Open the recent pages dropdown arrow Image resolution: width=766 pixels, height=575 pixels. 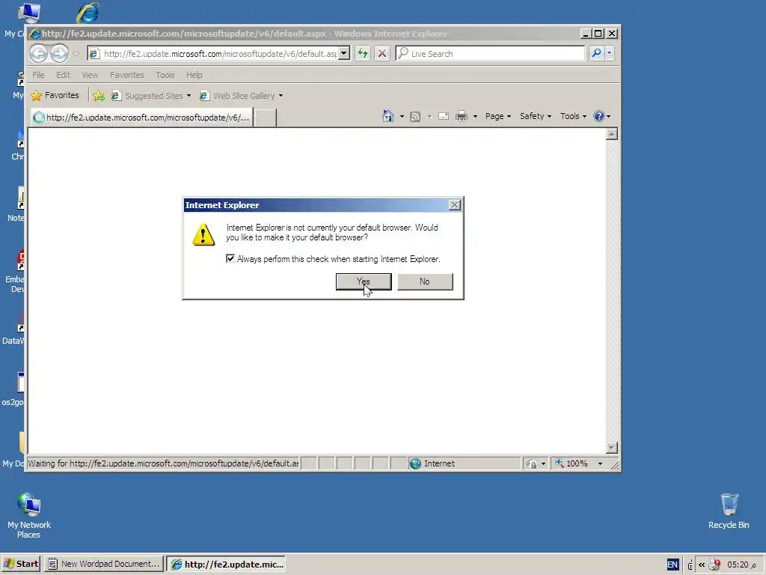click(x=76, y=53)
